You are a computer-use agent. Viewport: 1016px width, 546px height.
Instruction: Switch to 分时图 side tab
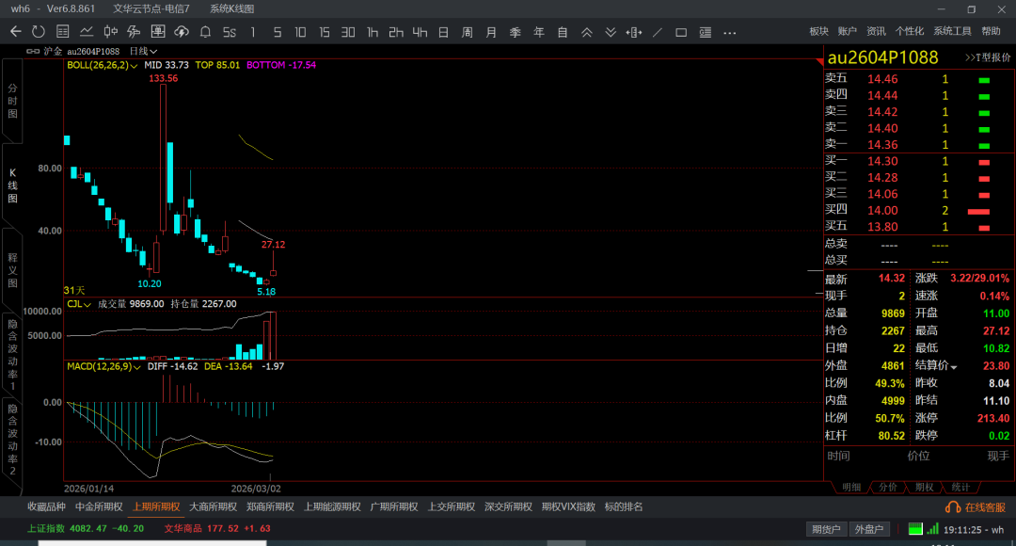pyautogui.click(x=12, y=101)
